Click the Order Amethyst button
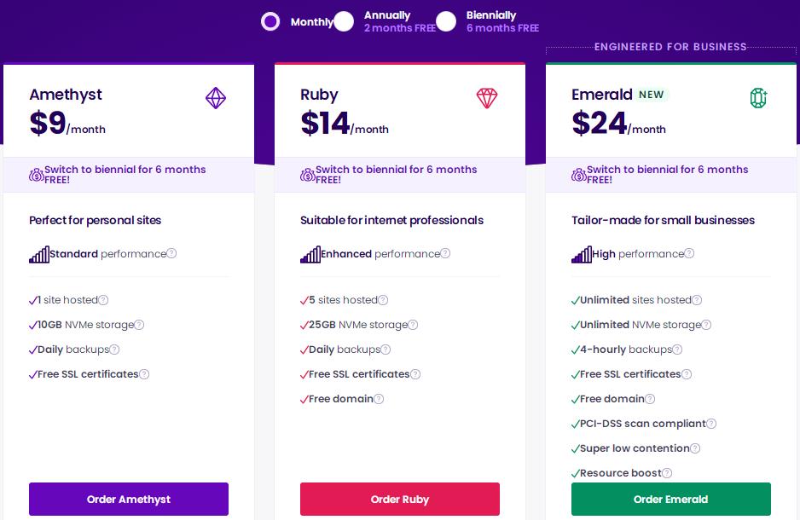 coord(129,500)
